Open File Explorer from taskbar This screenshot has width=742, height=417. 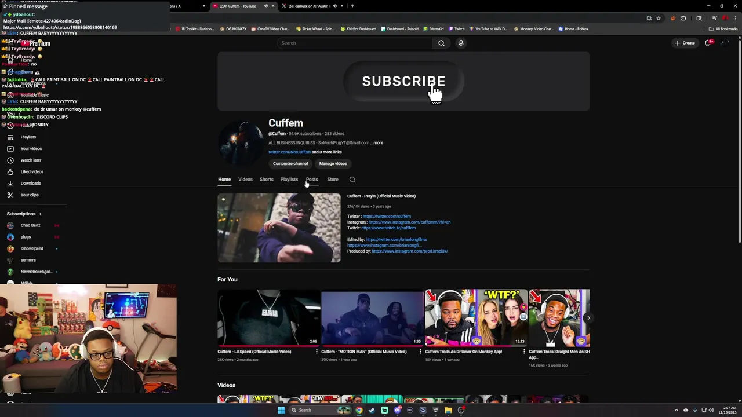448,410
